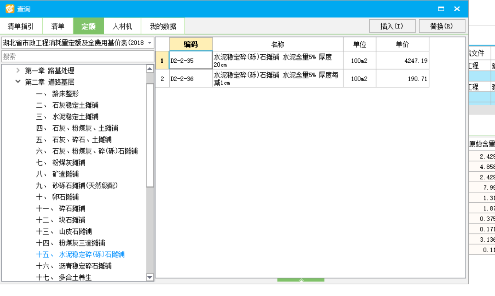The image size is (495, 296).
Task: Click the 查询 app logo icon
Action: [x=9, y=9]
